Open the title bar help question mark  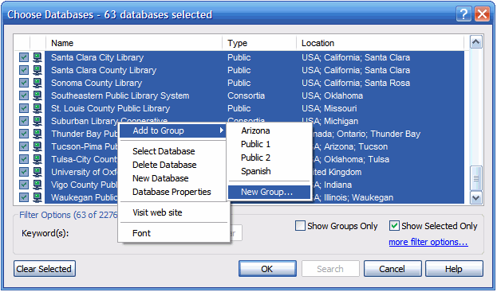[x=463, y=14]
